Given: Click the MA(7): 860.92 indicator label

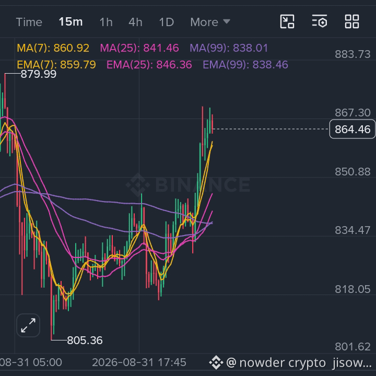Looking at the screenshot, I should point(53,48).
